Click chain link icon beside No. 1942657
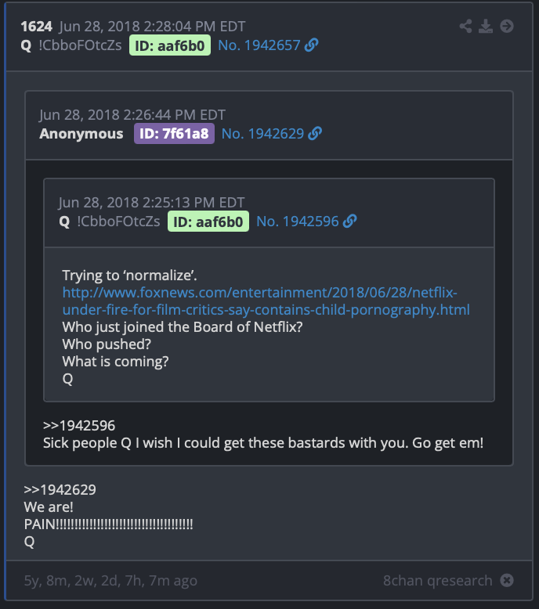Viewport: 539px width, 609px height. 311,45
